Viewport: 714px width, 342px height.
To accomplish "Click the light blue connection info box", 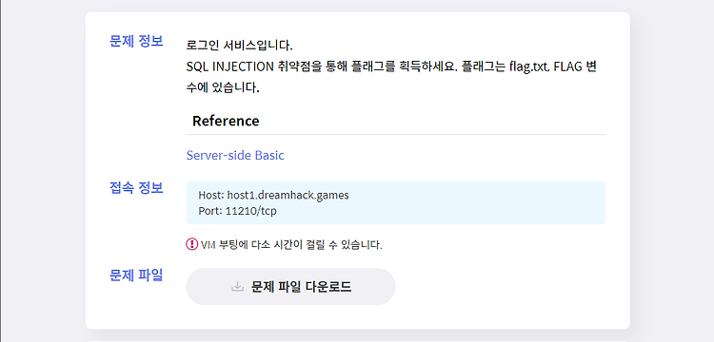I will click(x=396, y=202).
